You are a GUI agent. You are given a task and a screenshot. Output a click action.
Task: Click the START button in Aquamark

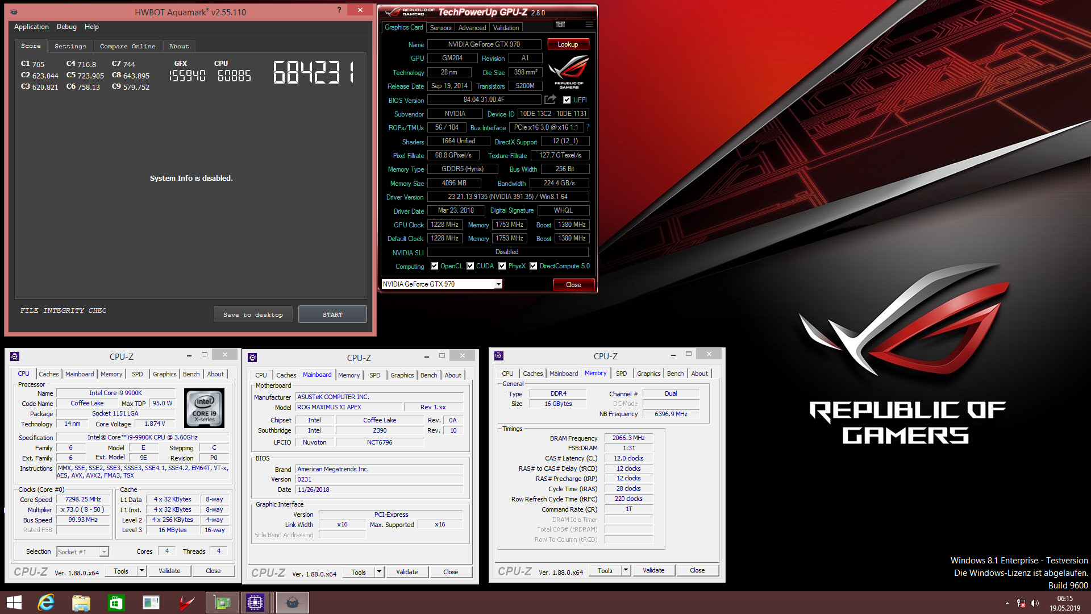tap(332, 314)
